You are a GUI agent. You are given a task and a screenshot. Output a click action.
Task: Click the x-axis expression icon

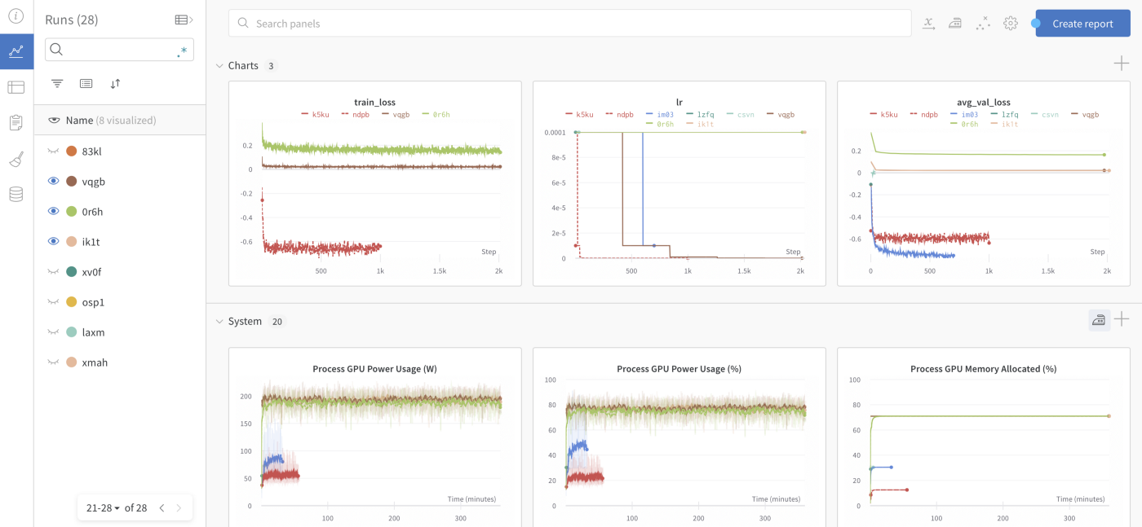point(928,24)
